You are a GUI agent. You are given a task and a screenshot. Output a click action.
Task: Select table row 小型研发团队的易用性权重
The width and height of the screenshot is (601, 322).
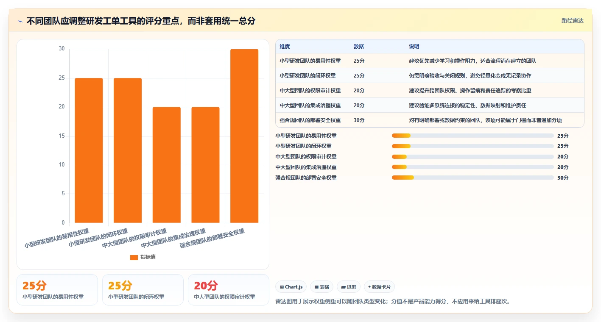click(x=430, y=61)
